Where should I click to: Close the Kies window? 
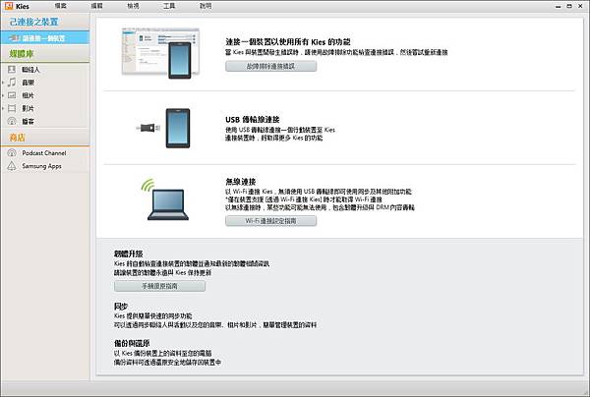coord(580,6)
